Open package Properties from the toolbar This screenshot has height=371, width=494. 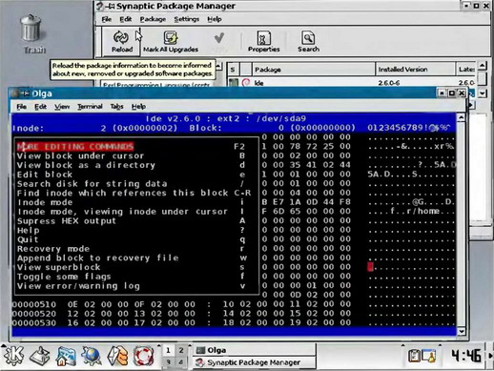tap(264, 38)
